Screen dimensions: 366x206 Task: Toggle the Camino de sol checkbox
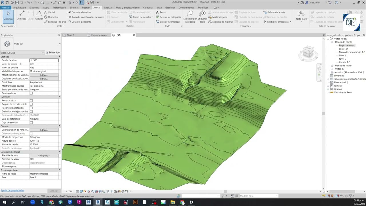(x=31, y=93)
